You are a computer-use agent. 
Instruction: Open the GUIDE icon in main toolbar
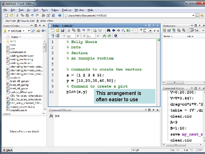tap(48, 15)
